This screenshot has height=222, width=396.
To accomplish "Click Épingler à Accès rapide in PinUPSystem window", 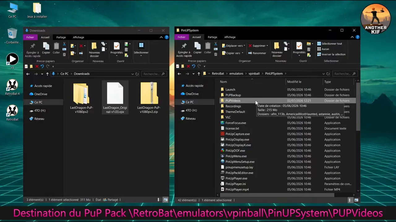I will (184, 50).
